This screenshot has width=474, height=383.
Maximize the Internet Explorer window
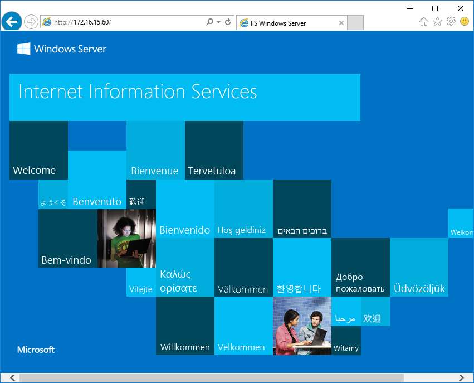coord(435,8)
